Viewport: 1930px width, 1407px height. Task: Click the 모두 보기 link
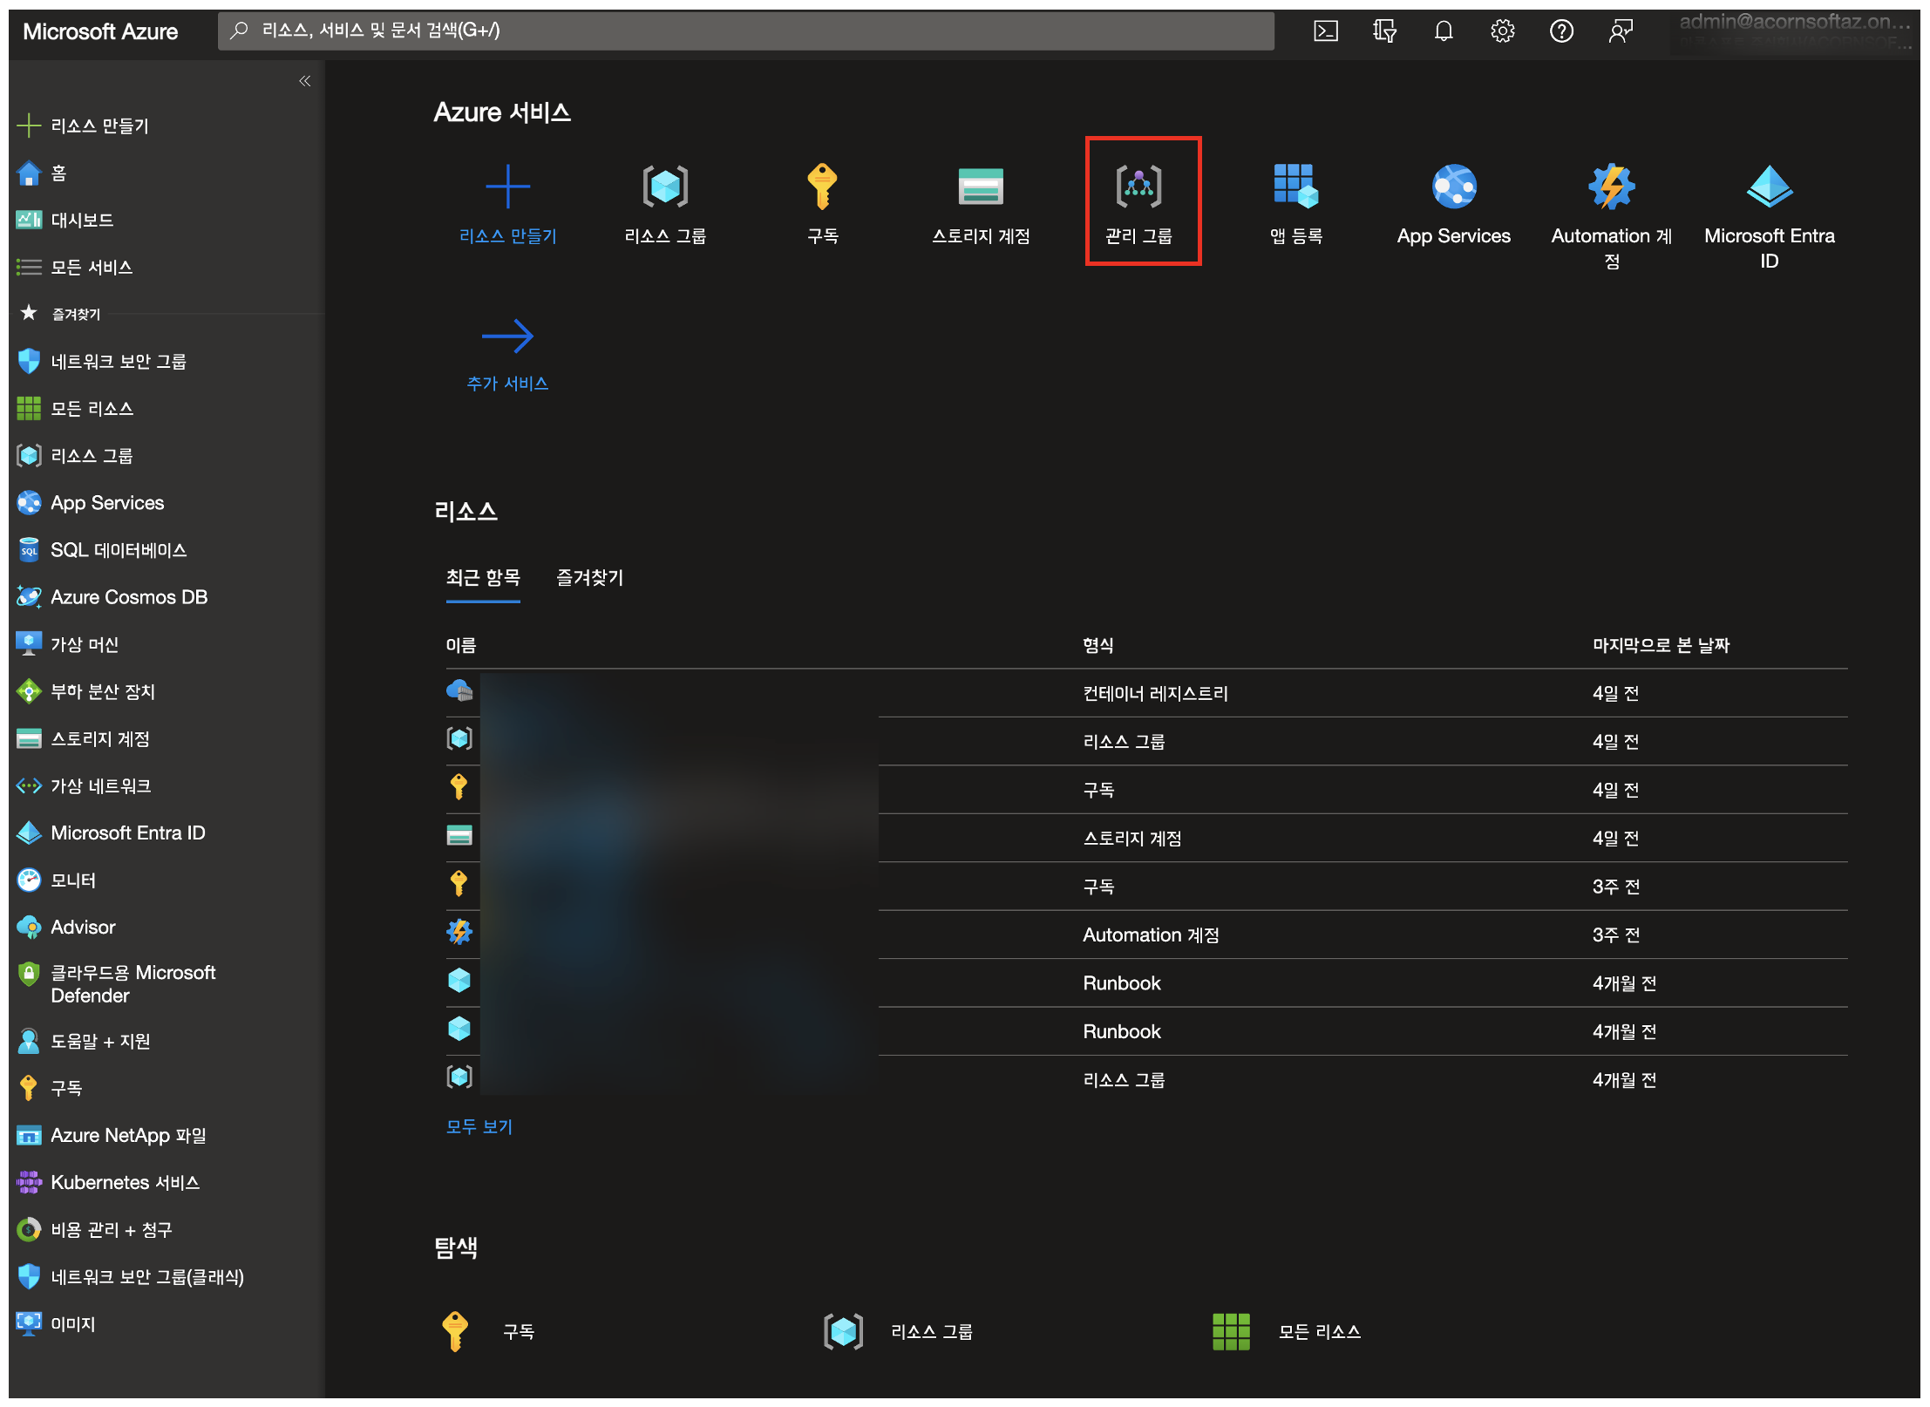[x=479, y=1126]
